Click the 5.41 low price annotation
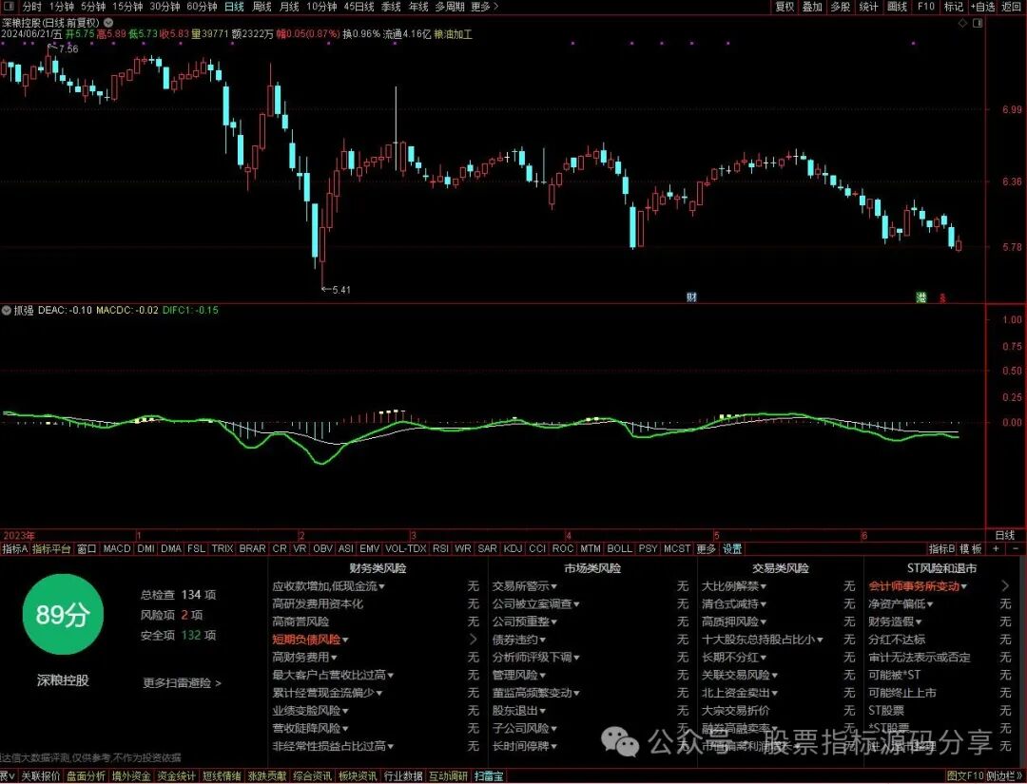 (341, 289)
